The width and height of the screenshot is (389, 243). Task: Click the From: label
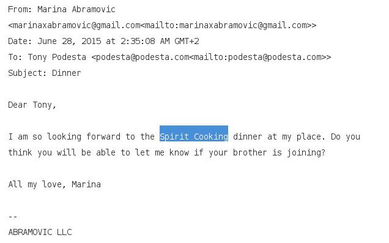tap(20, 9)
